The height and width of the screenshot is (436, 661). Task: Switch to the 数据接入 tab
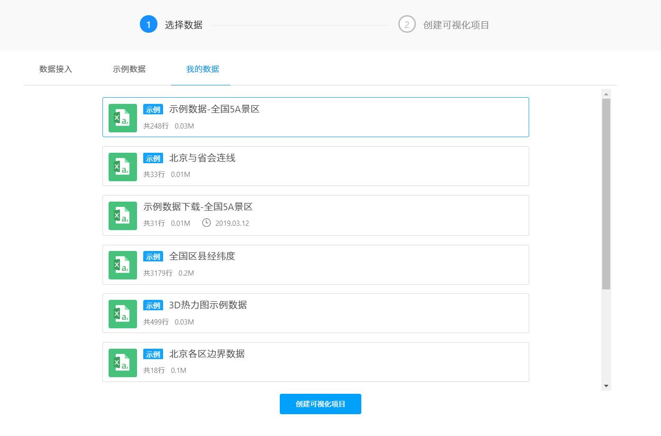click(55, 69)
